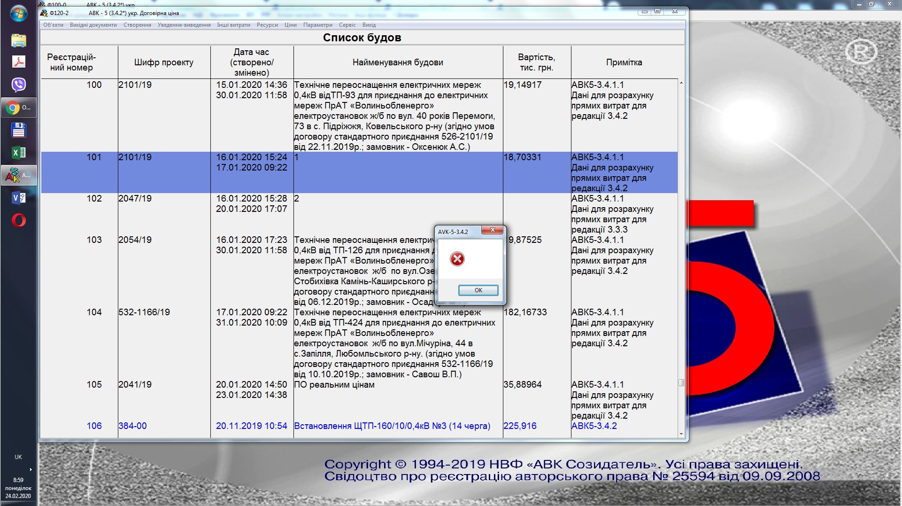
Task: Open Adobe Acrobat Reader taskbar icon
Action: pyautogui.click(x=18, y=62)
